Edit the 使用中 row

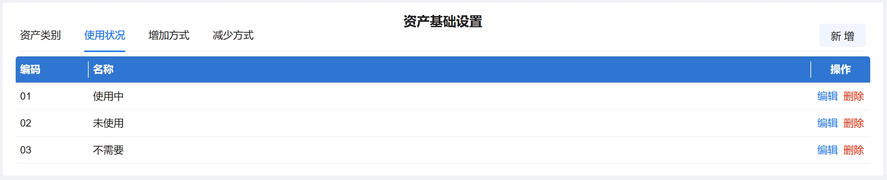click(x=827, y=96)
